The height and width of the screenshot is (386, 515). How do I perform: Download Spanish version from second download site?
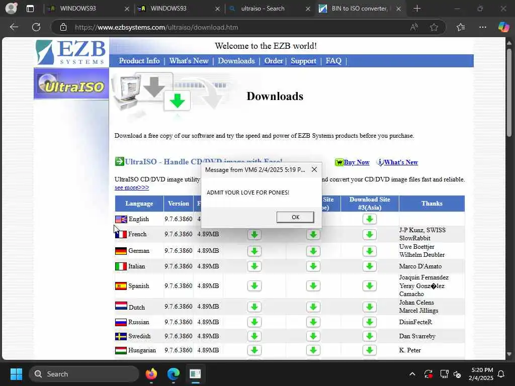click(313, 286)
